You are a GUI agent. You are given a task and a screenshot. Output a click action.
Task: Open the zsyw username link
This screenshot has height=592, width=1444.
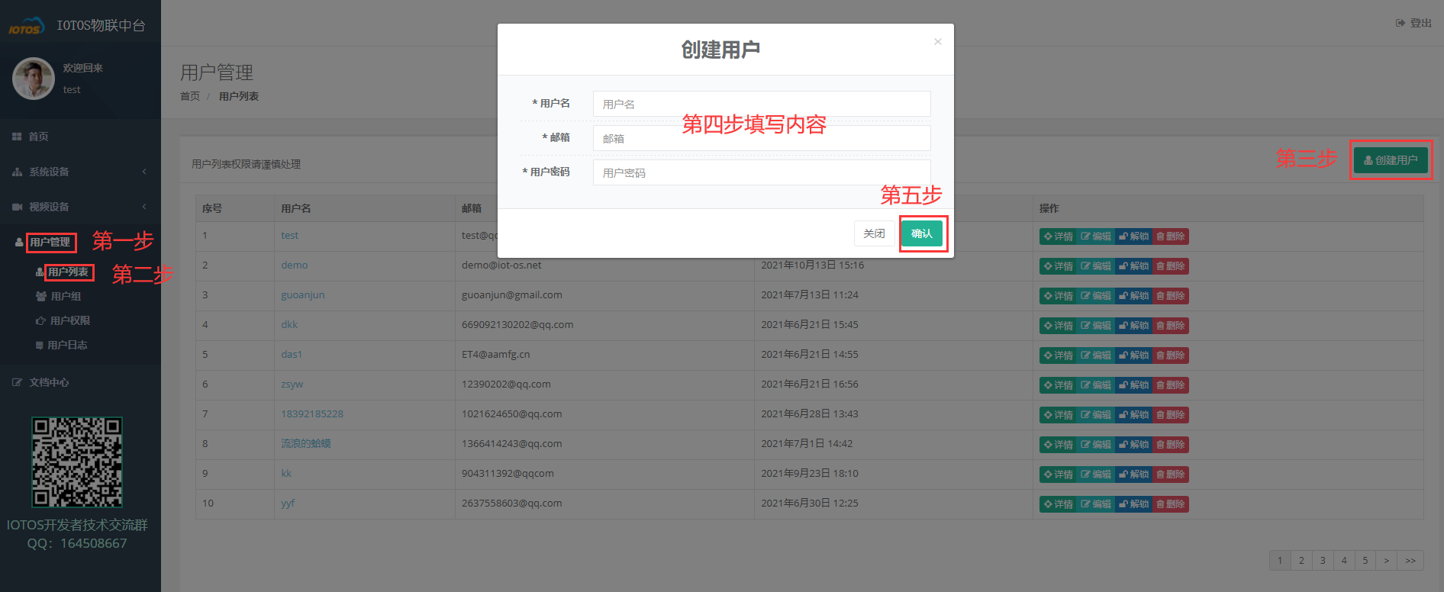click(x=292, y=384)
